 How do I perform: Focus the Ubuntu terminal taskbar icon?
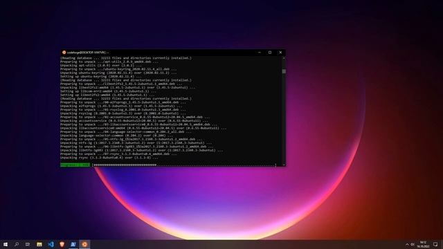(84, 244)
